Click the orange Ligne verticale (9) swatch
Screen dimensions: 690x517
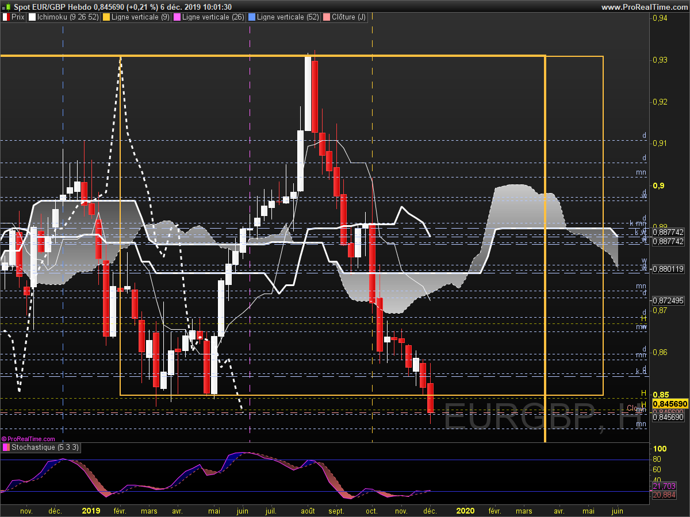point(106,17)
